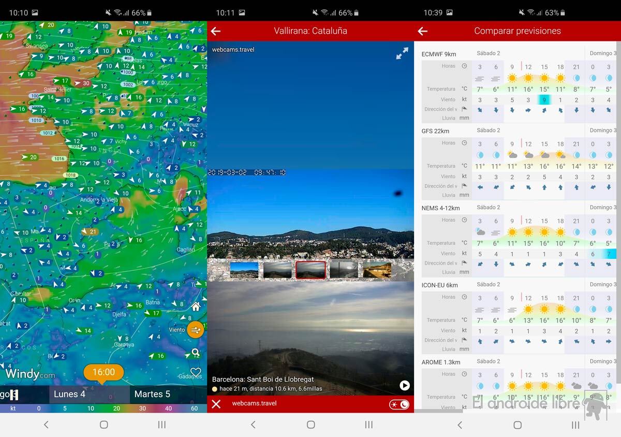The height and width of the screenshot is (437, 621).
Task: Tap the red 30 kt wind marker on the map
Action: [x=83, y=83]
